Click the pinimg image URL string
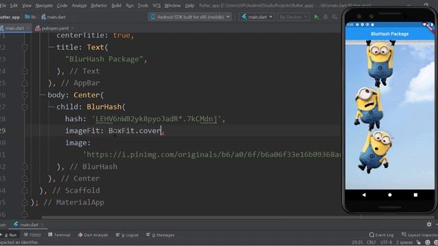438x246 pixels. coord(212,154)
